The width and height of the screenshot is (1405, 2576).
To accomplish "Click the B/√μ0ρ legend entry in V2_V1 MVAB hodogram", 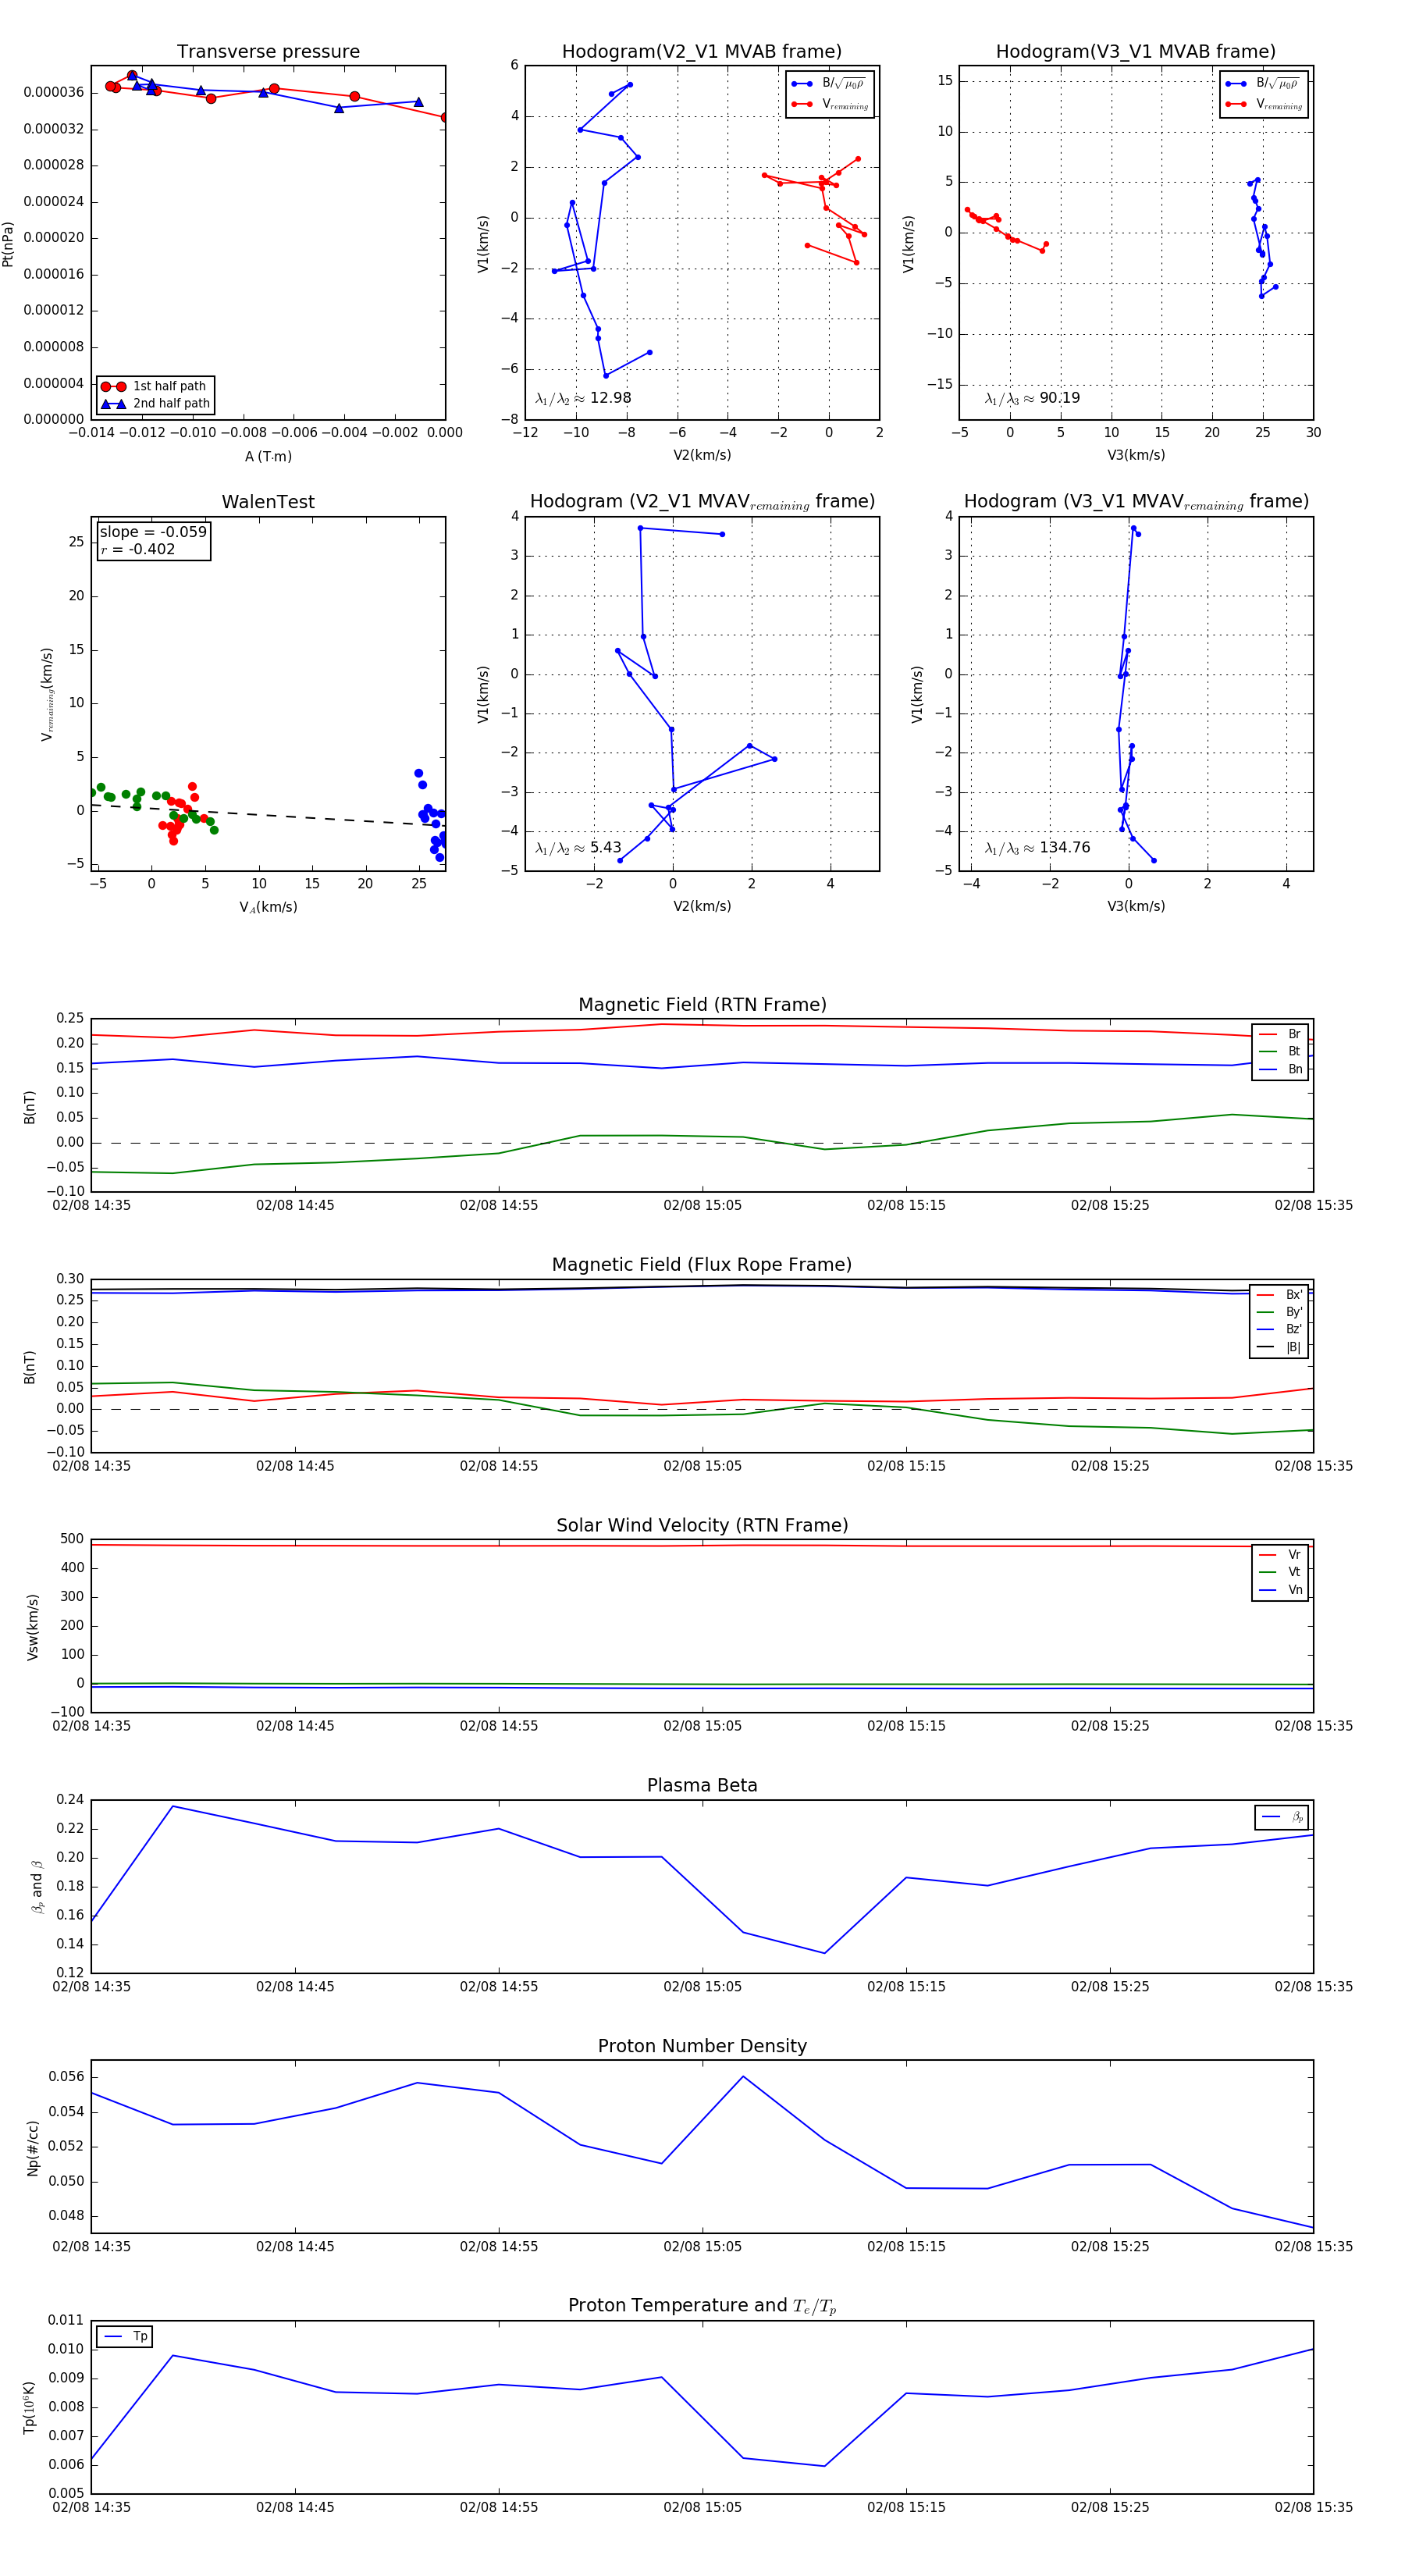I will (x=830, y=84).
